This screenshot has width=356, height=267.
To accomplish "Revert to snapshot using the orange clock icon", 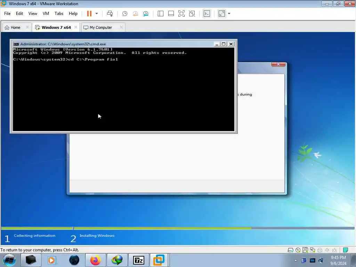I will tap(135, 14).
